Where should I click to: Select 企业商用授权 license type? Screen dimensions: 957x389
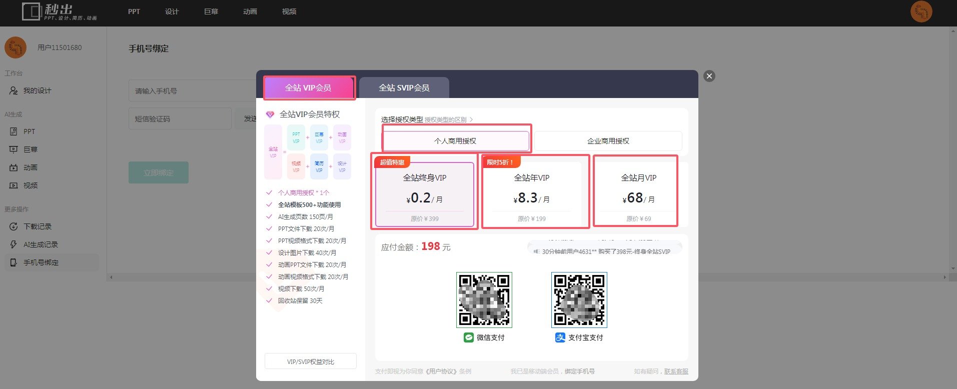608,141
